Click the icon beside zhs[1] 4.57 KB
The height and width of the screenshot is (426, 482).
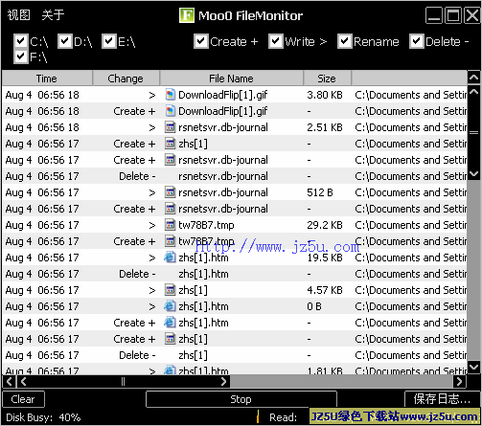tap(171, 290)
